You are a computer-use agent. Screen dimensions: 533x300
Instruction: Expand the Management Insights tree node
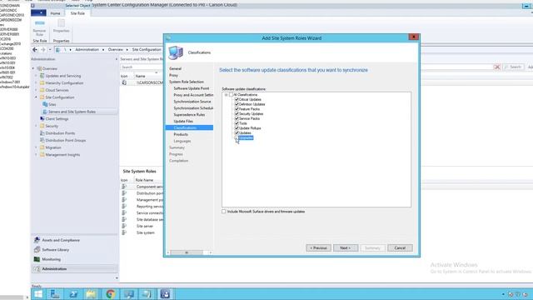click(36, 154)
